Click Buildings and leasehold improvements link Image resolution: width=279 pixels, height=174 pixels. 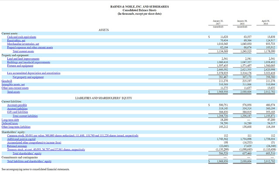(29, 62)
